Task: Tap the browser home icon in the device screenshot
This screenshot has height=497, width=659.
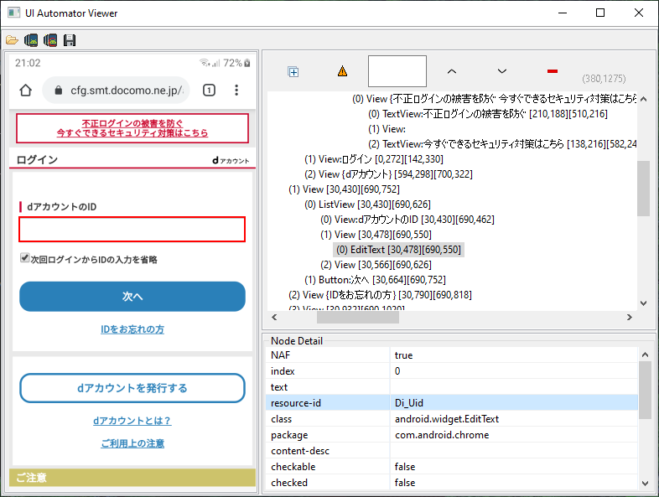Action: (x=26, y=90)
